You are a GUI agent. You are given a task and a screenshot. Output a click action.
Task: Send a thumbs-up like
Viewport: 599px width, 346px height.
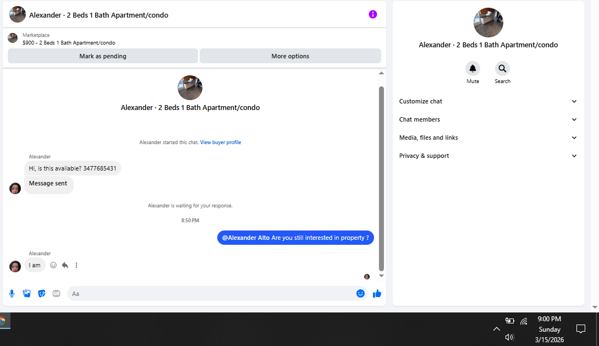coord(377,293)
